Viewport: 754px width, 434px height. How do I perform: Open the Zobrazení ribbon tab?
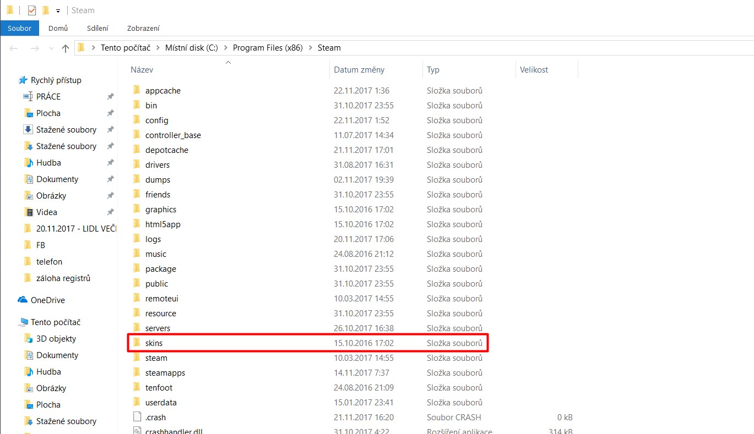[x=143, y=28]
